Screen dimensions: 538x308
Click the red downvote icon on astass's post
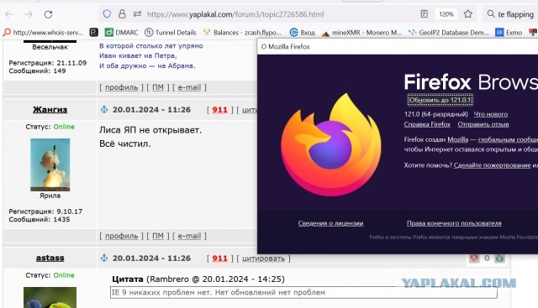point(474,258)
